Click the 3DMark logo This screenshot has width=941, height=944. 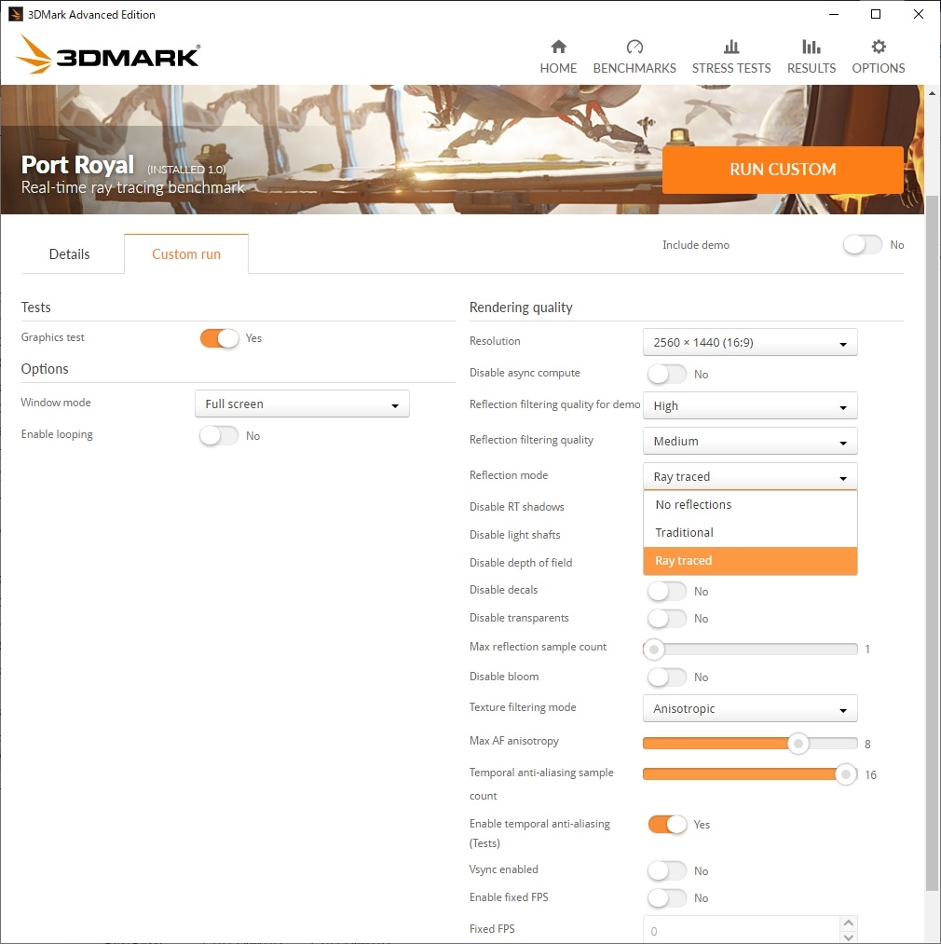(x=108, y=55)
